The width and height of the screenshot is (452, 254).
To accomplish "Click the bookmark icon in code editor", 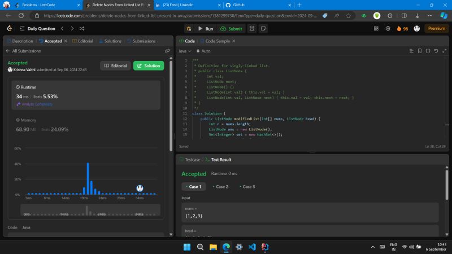I will 420,51.
